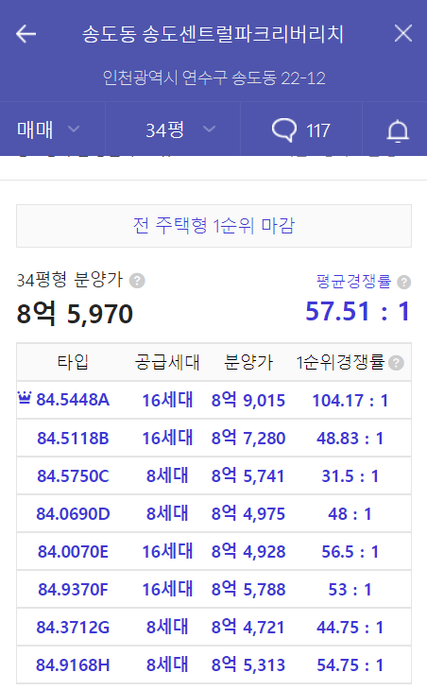Click the address 인천광역시 연수구 송도동 22-12

pos(214,78)
